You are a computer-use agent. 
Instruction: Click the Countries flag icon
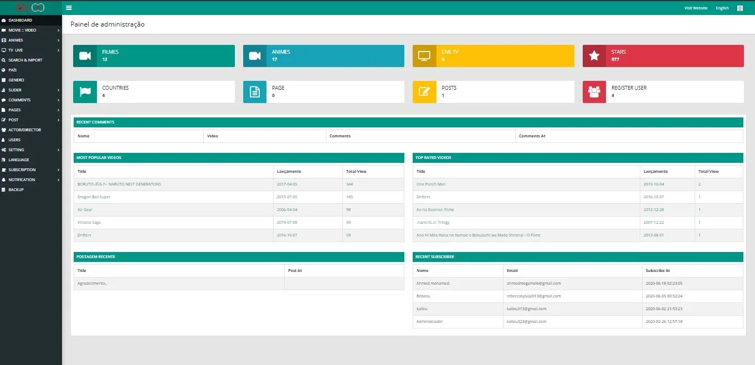(x=85, y=92)
